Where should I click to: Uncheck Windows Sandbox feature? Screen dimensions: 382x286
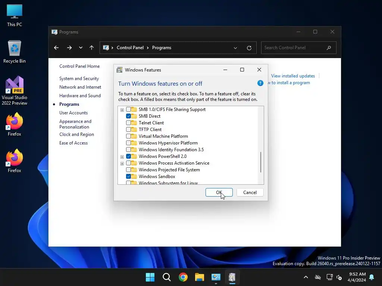(x=128, y=176)
